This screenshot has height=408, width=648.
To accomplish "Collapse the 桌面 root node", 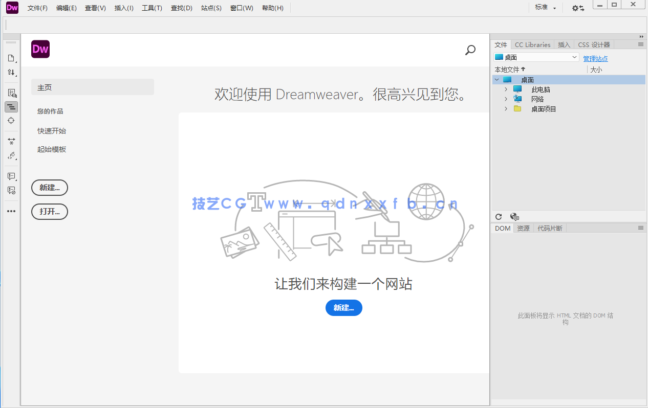I will click(496, 79).
